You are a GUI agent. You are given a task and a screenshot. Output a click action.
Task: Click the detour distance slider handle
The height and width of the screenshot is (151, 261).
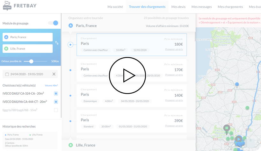31,61
